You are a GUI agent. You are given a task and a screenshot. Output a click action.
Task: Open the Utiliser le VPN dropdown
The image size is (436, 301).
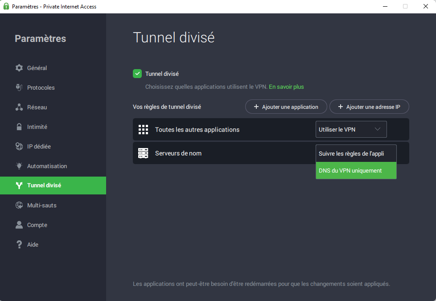[x=351, y=129]
